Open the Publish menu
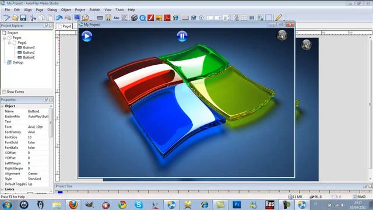The width and height of the screenshot is (373, 210). [94, 10]
